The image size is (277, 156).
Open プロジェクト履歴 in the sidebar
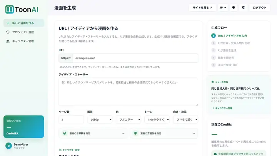[x=24, y=32]
